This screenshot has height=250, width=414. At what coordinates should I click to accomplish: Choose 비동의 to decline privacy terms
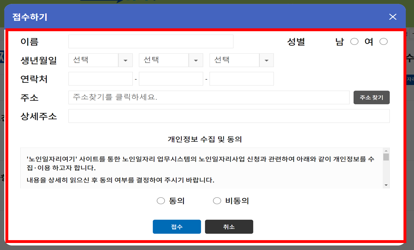coord(217,200)
